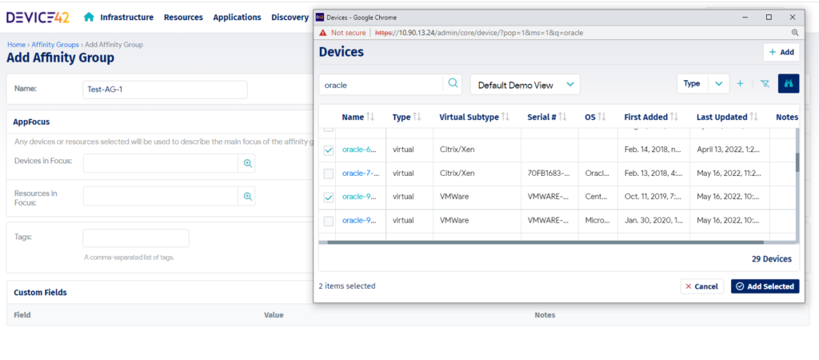819x360 pixels.
Task: Click the Tags input field
Action: pyautogui.click(x=136, y=238)
